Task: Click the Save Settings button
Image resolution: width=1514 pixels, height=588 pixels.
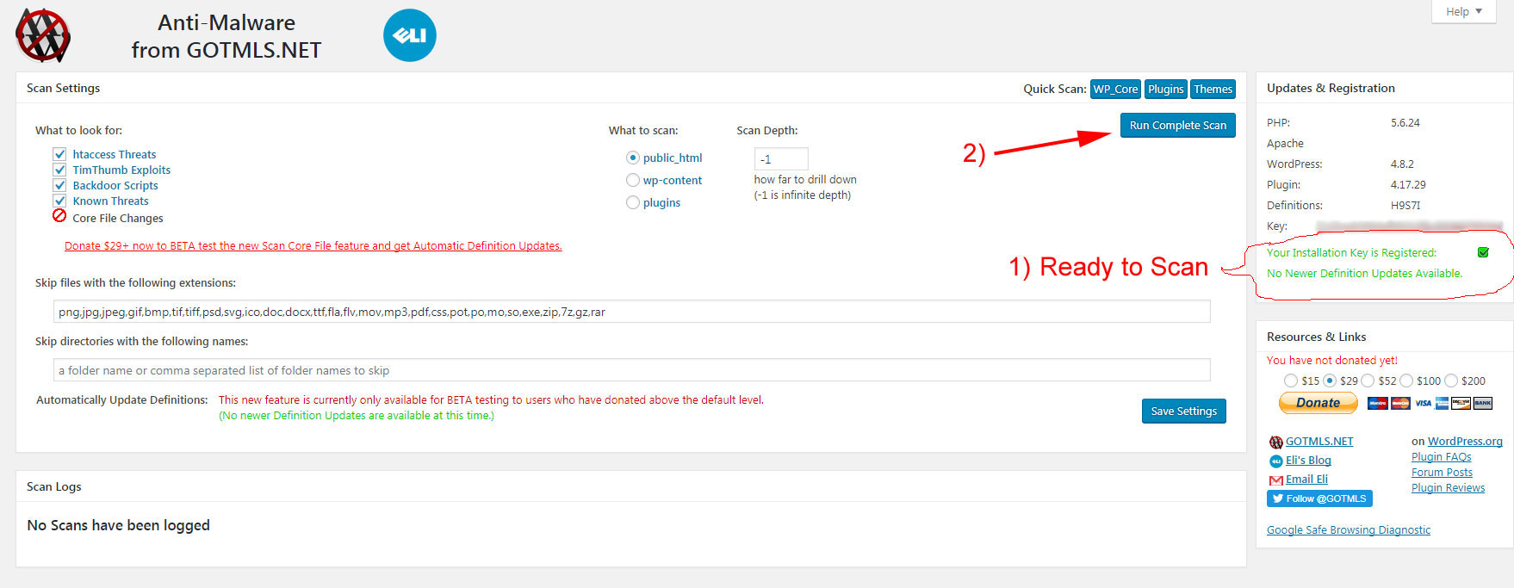Action: coord(1183,411)
